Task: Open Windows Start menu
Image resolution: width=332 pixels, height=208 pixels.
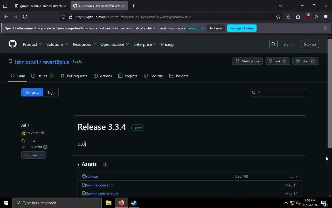Action: (6, 203)
